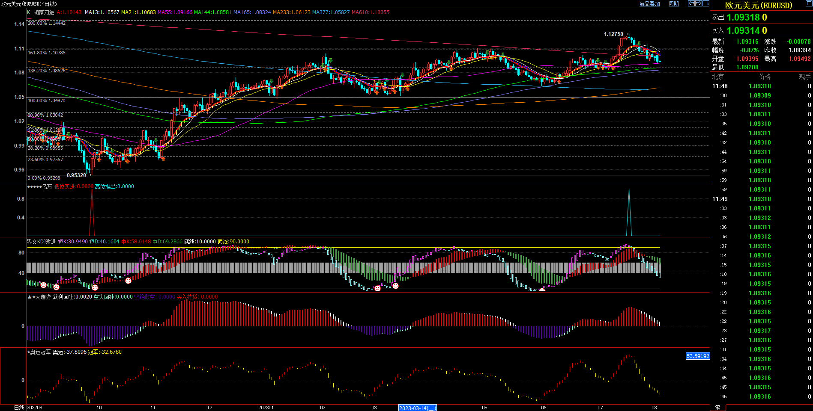This screenshot has width=813, height=411.
Task: Click the 53.59192 blue value tag
Action: (x=697, y=356)
